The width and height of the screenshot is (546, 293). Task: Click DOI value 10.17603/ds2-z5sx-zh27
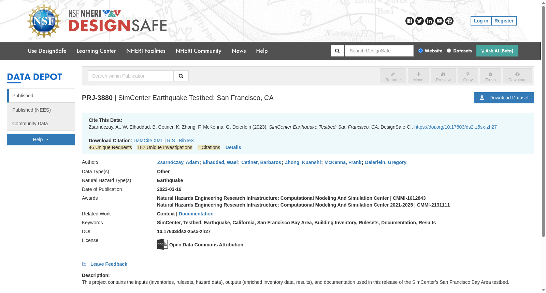click(184, 231)
